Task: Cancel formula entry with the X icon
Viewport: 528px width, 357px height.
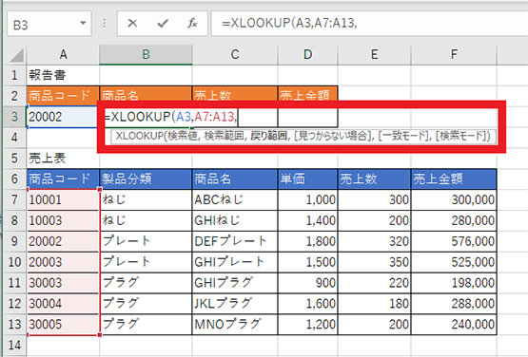Action: click(132, 23)
